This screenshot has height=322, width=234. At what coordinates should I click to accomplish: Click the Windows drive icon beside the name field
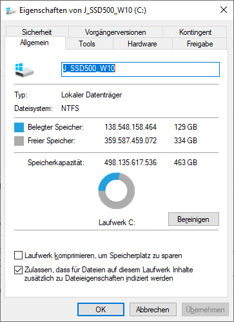pyautogui.click(x=24, y=70)
